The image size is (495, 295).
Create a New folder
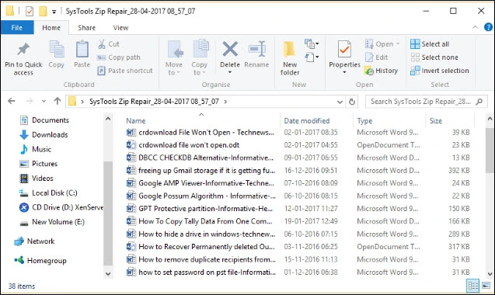click(290, 59)
